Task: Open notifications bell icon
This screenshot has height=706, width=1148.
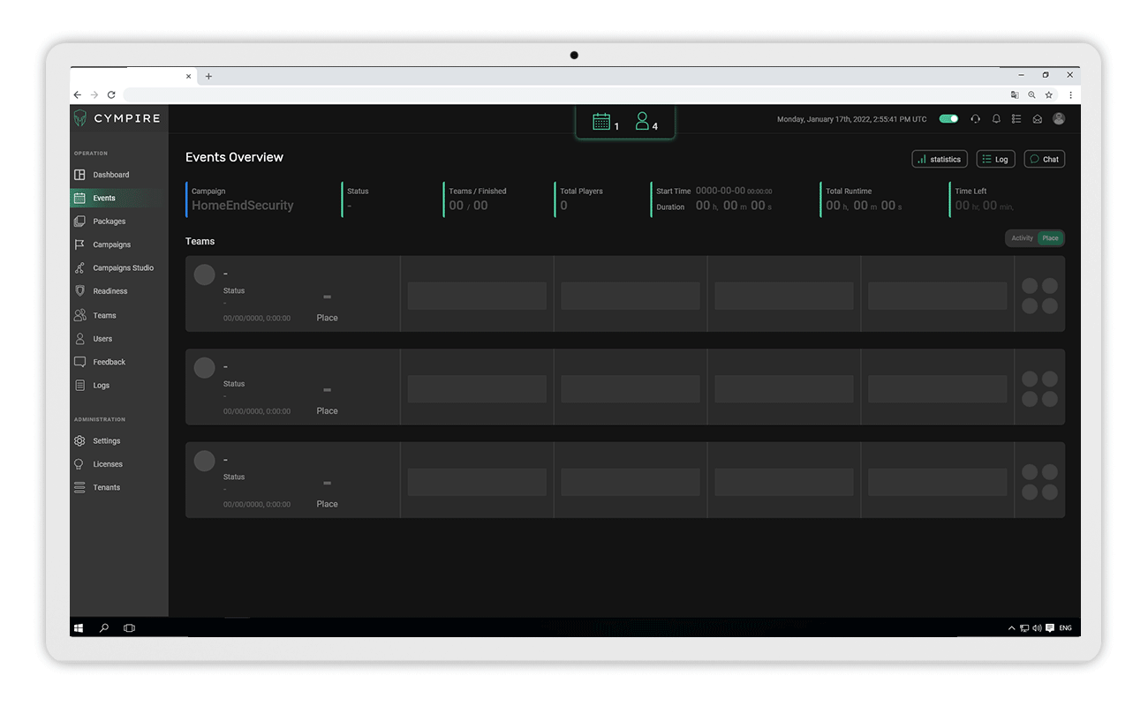Action: click(x=996, y=118)
